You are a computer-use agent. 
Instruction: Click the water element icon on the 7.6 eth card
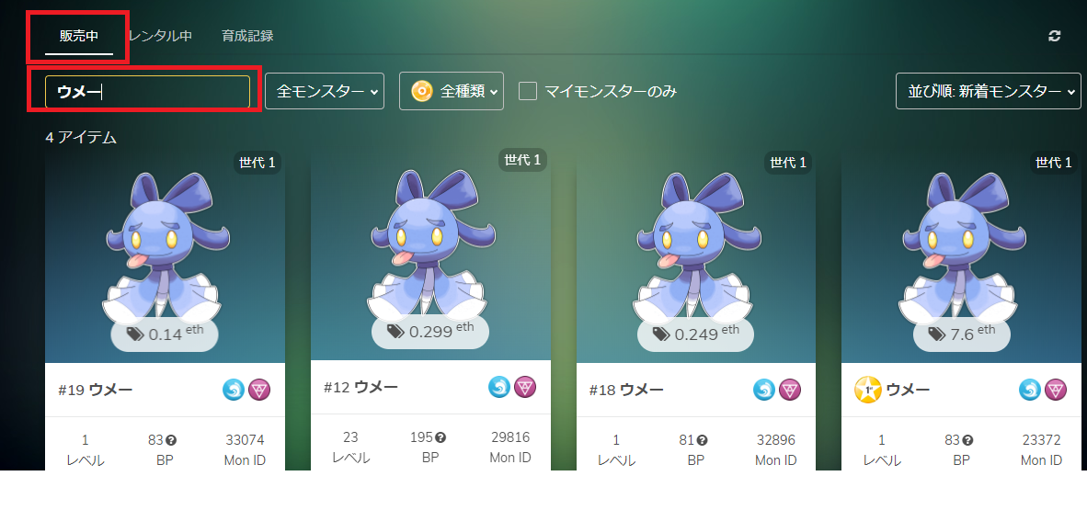tap(1030, 390)
